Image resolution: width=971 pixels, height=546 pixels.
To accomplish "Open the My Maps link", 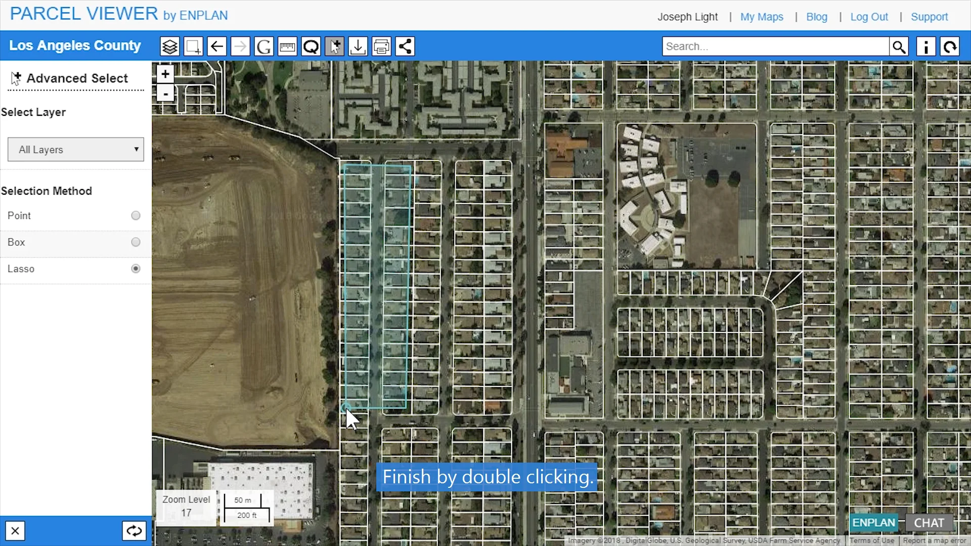I will tap(762, 17).
